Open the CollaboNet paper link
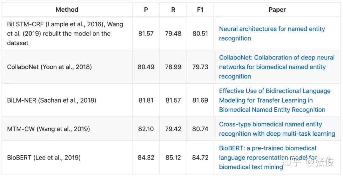The height and width of the screenshot is (176, 343). coord(277,67)
